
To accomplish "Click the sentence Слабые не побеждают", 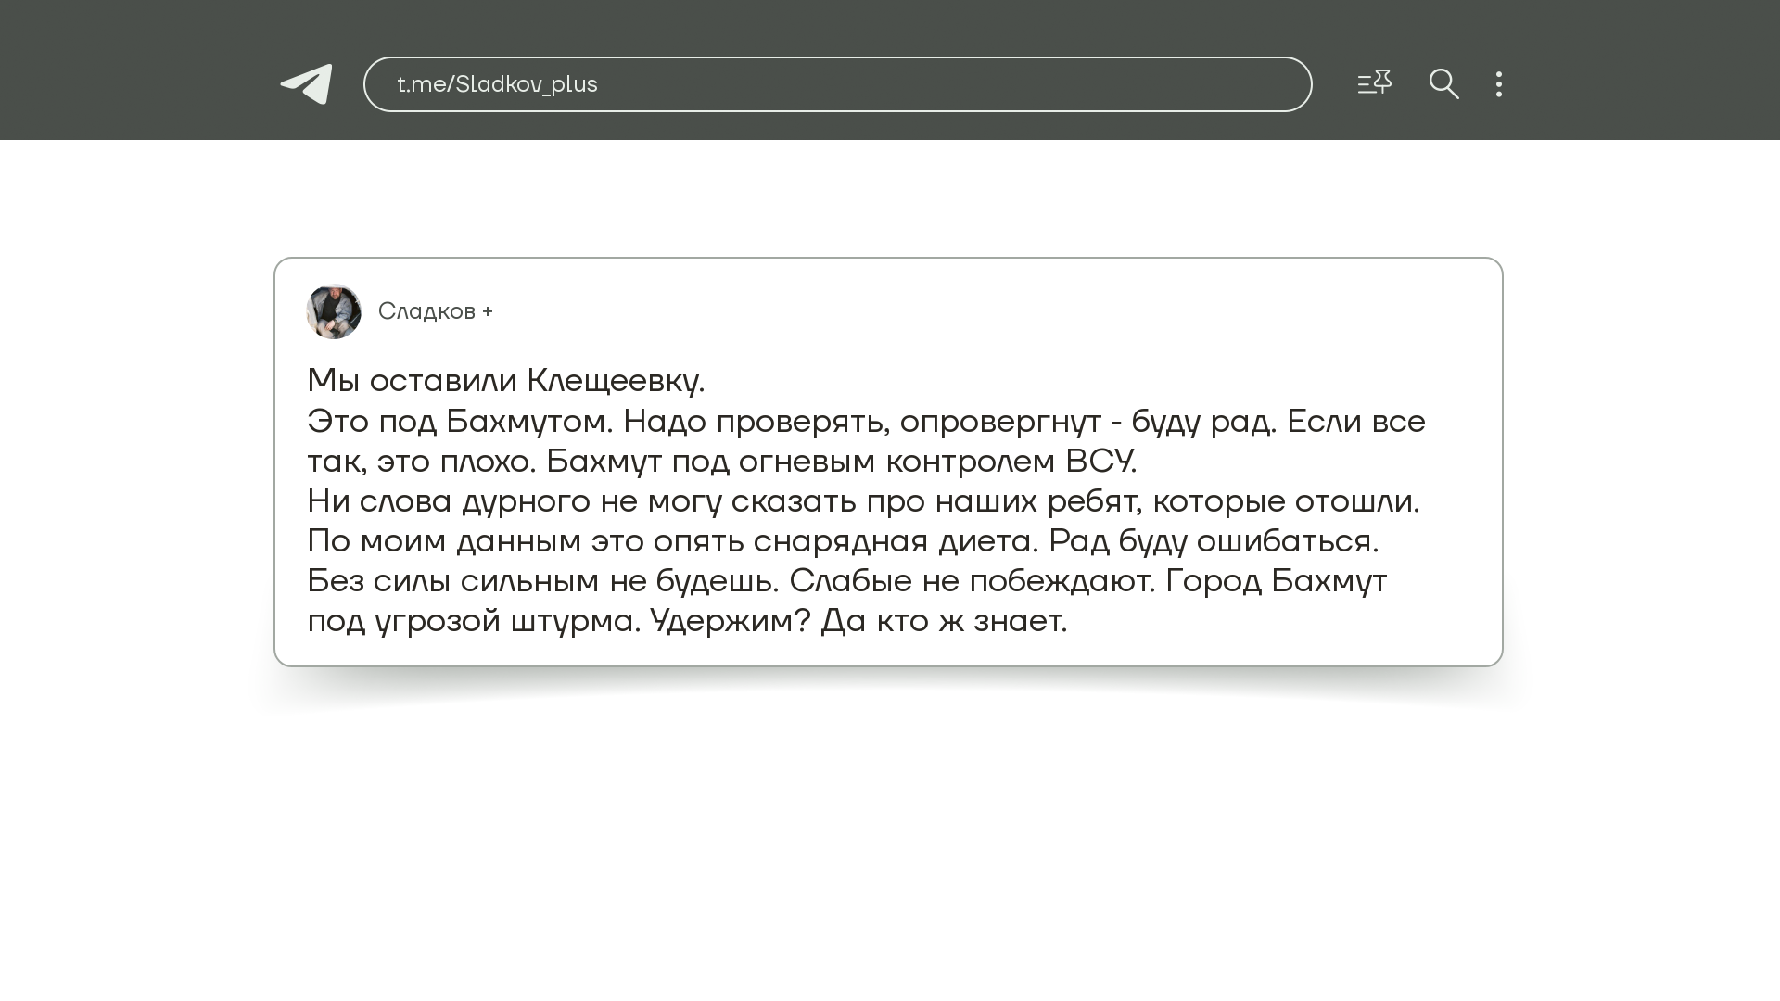I will [972, 581].
